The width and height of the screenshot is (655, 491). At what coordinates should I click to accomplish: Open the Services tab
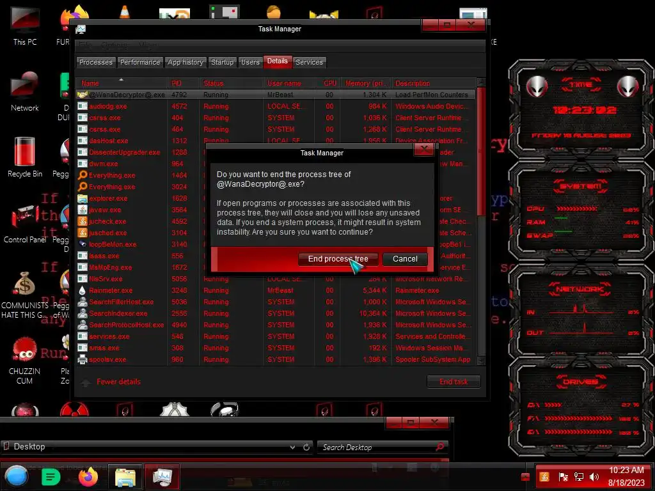(x=309, y=62)
